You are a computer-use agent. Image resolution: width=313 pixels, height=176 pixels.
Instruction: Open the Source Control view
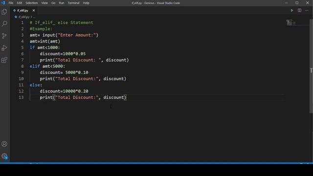click(x=4, y=36)
